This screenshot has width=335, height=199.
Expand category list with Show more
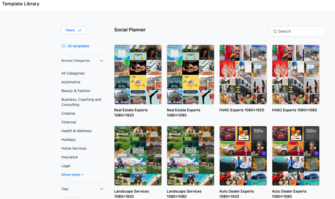[72, 175]
